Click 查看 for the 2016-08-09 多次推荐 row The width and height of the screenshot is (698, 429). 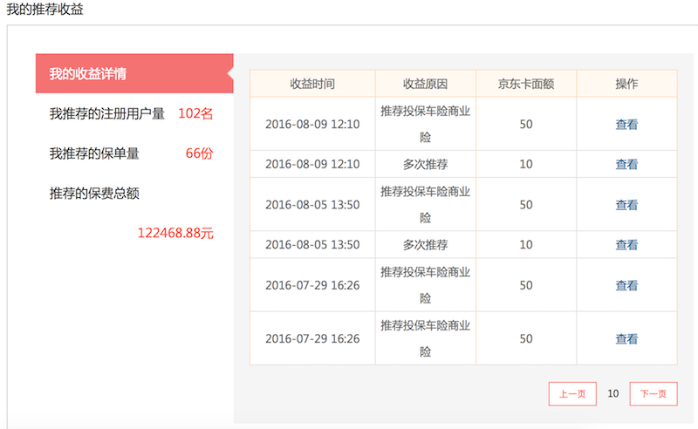click(x=626, y=164)
